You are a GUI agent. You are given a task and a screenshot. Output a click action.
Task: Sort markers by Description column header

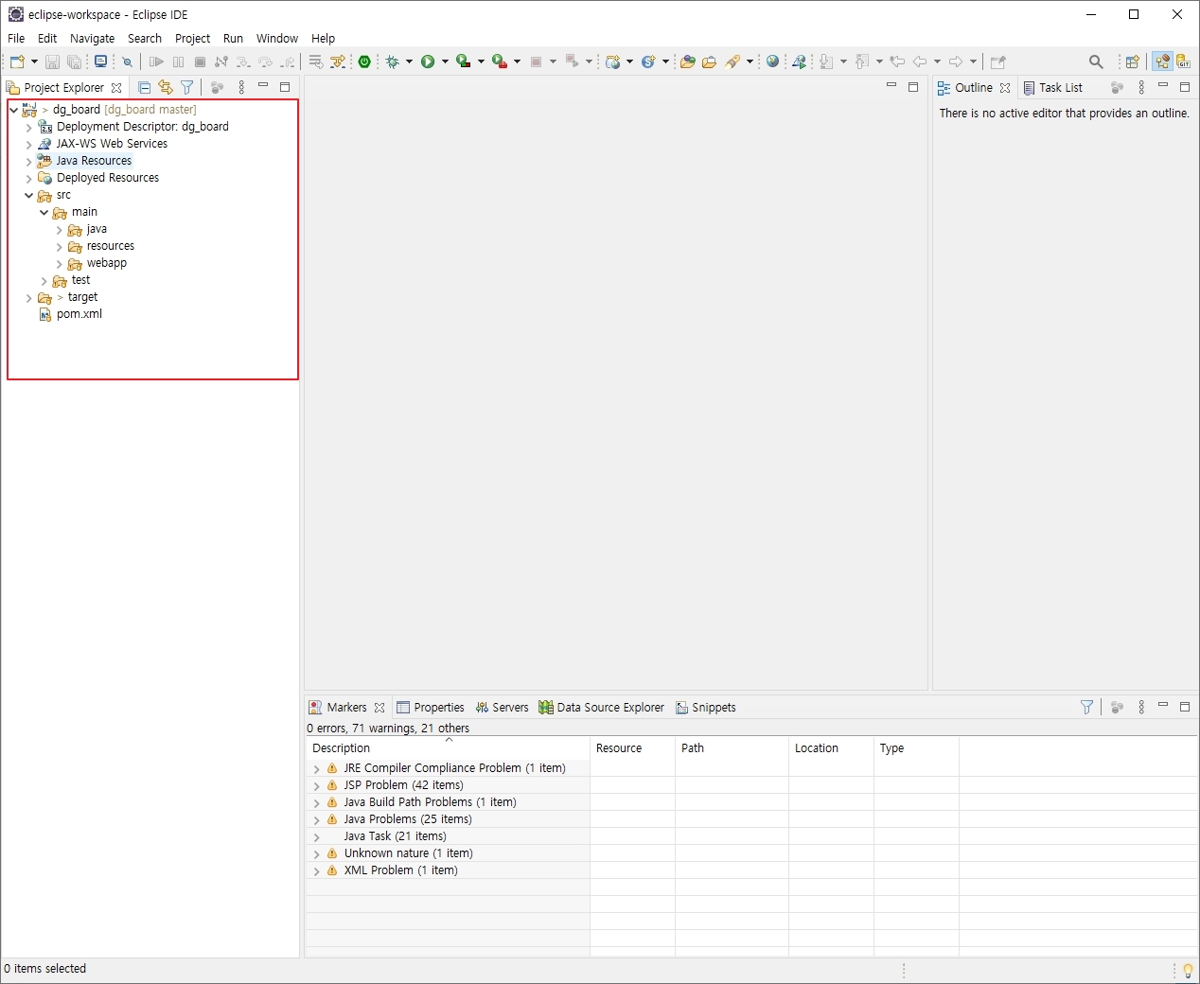(448, 747)
